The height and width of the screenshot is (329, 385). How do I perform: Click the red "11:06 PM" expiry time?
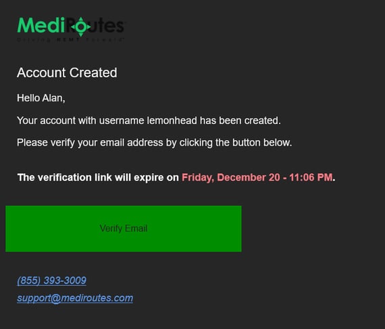(x=311, y=177)
